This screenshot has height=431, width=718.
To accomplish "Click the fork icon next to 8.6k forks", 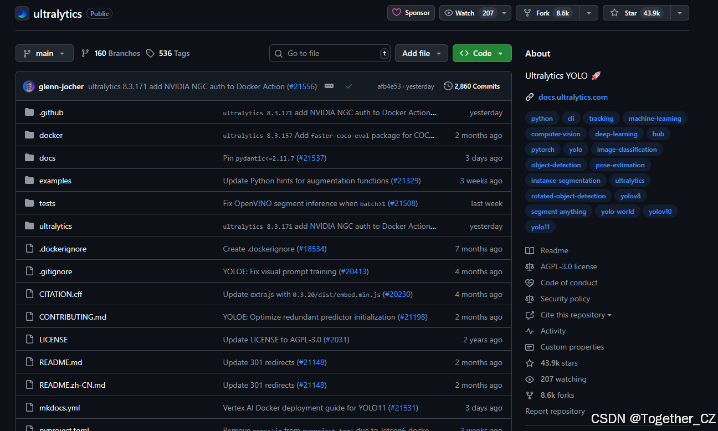I will click(x=530, y=396).
